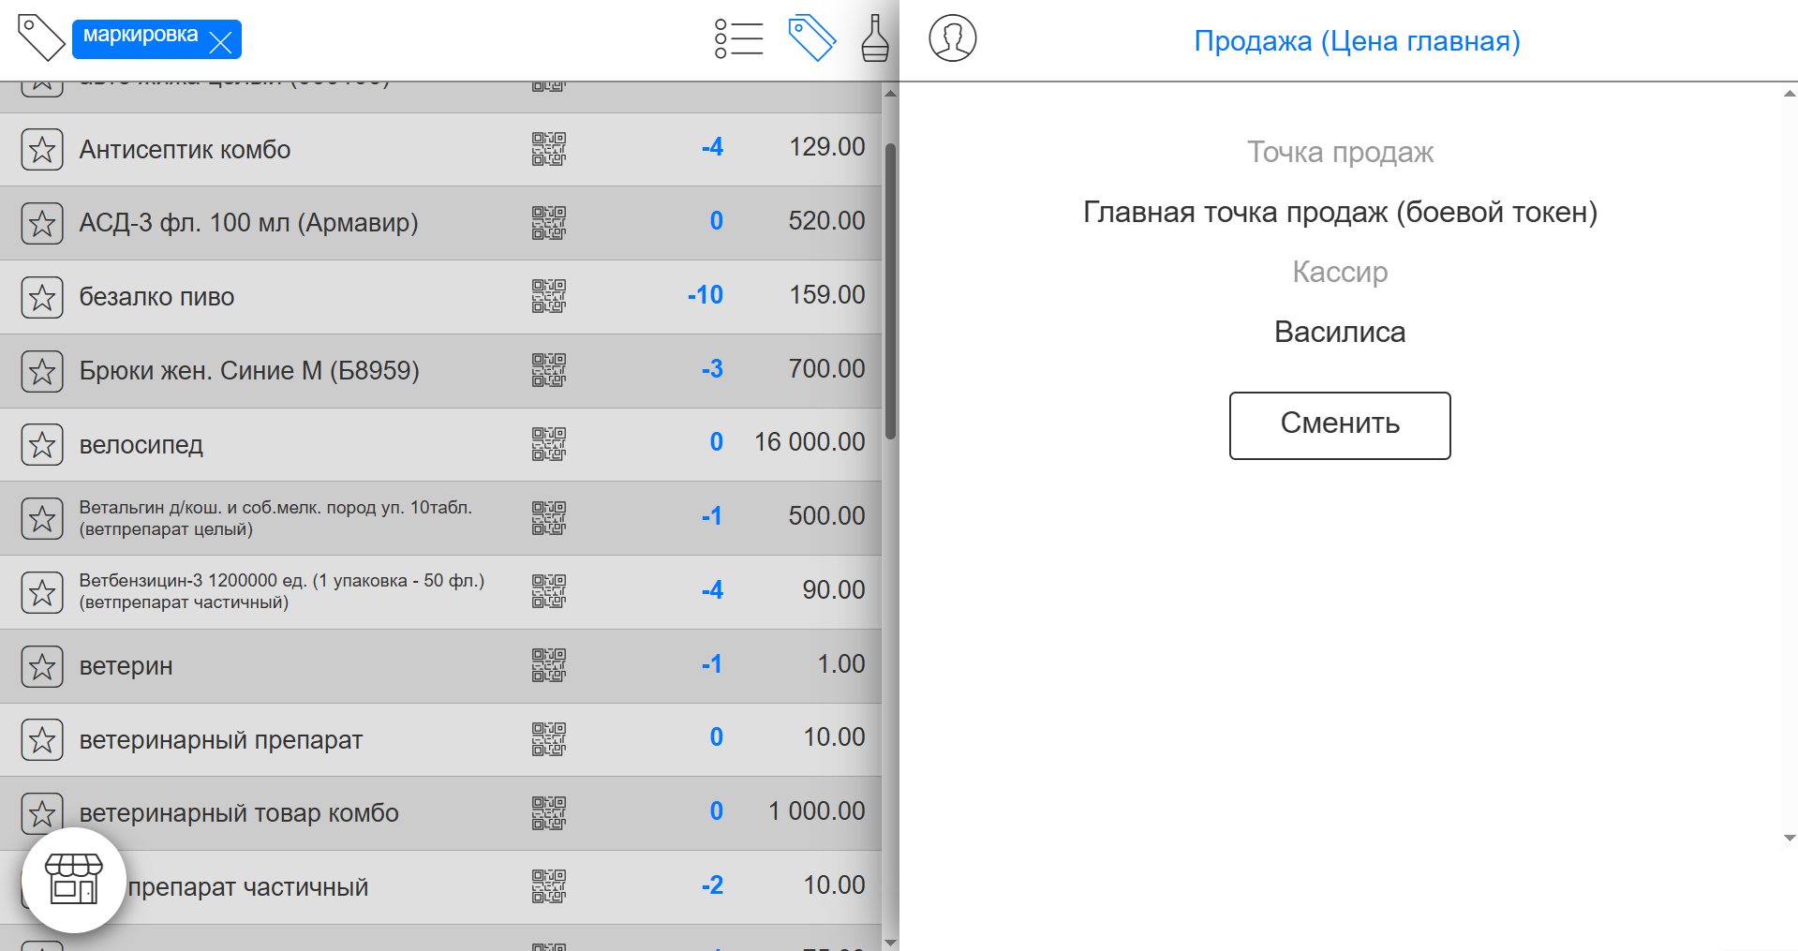Select the Антисептик комбо product name
The width and height of the screenshot is (1798, 951).
tap(185, 150)
